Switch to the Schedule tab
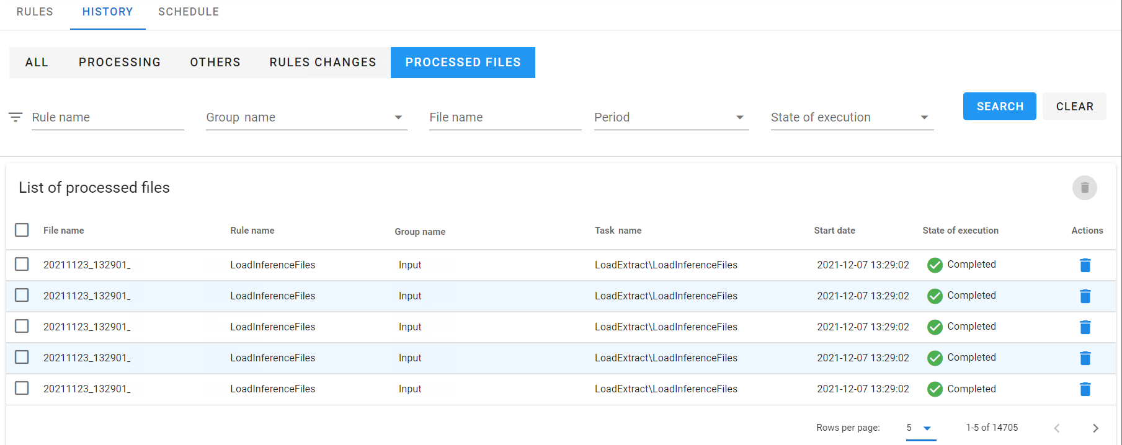1122x445 pixels. (x=189, y=12)
